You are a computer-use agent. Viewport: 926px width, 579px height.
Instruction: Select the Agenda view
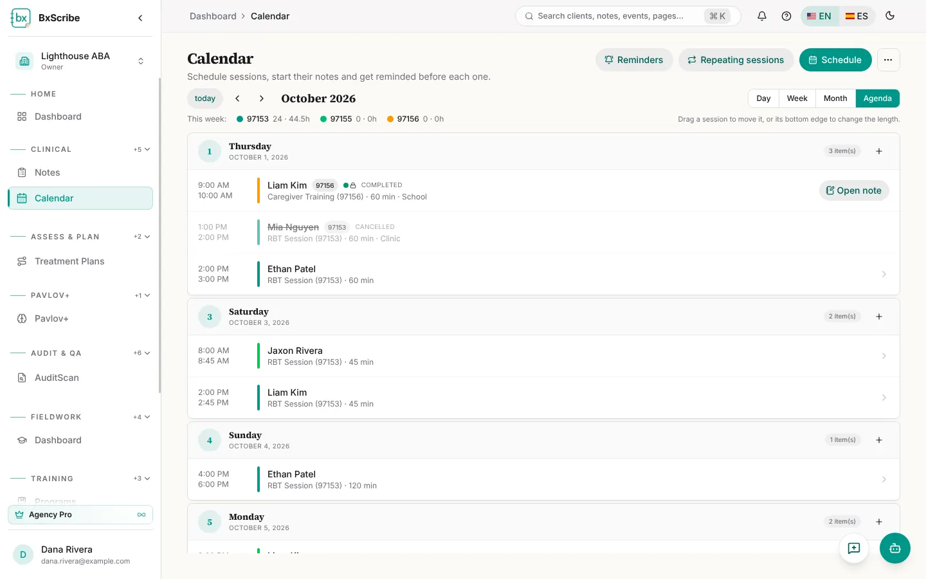(878, 98)
